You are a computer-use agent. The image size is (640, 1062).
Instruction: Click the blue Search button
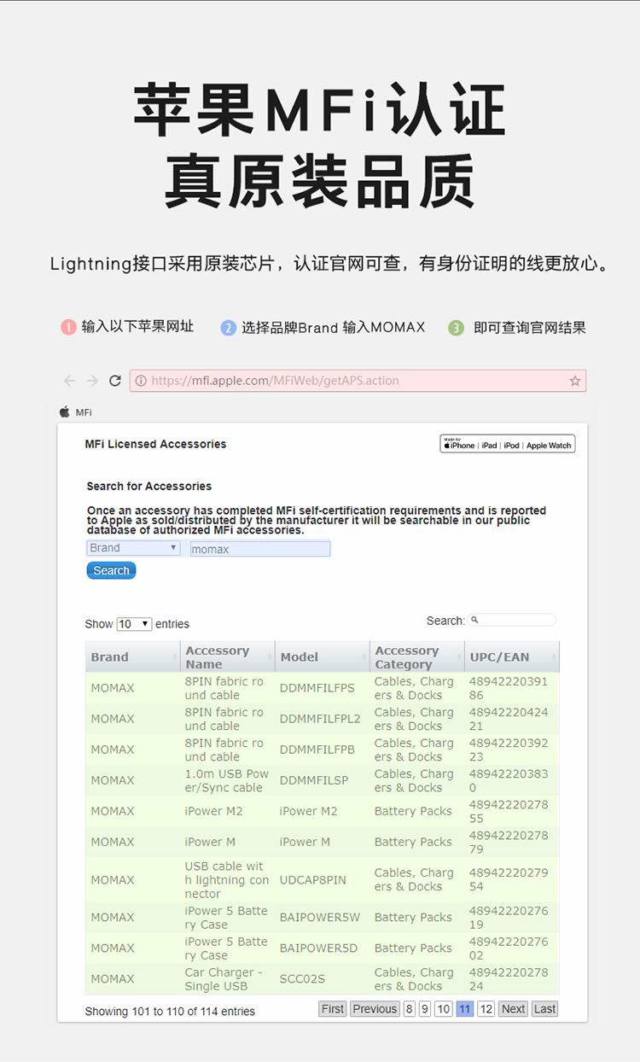coord(111,570)
